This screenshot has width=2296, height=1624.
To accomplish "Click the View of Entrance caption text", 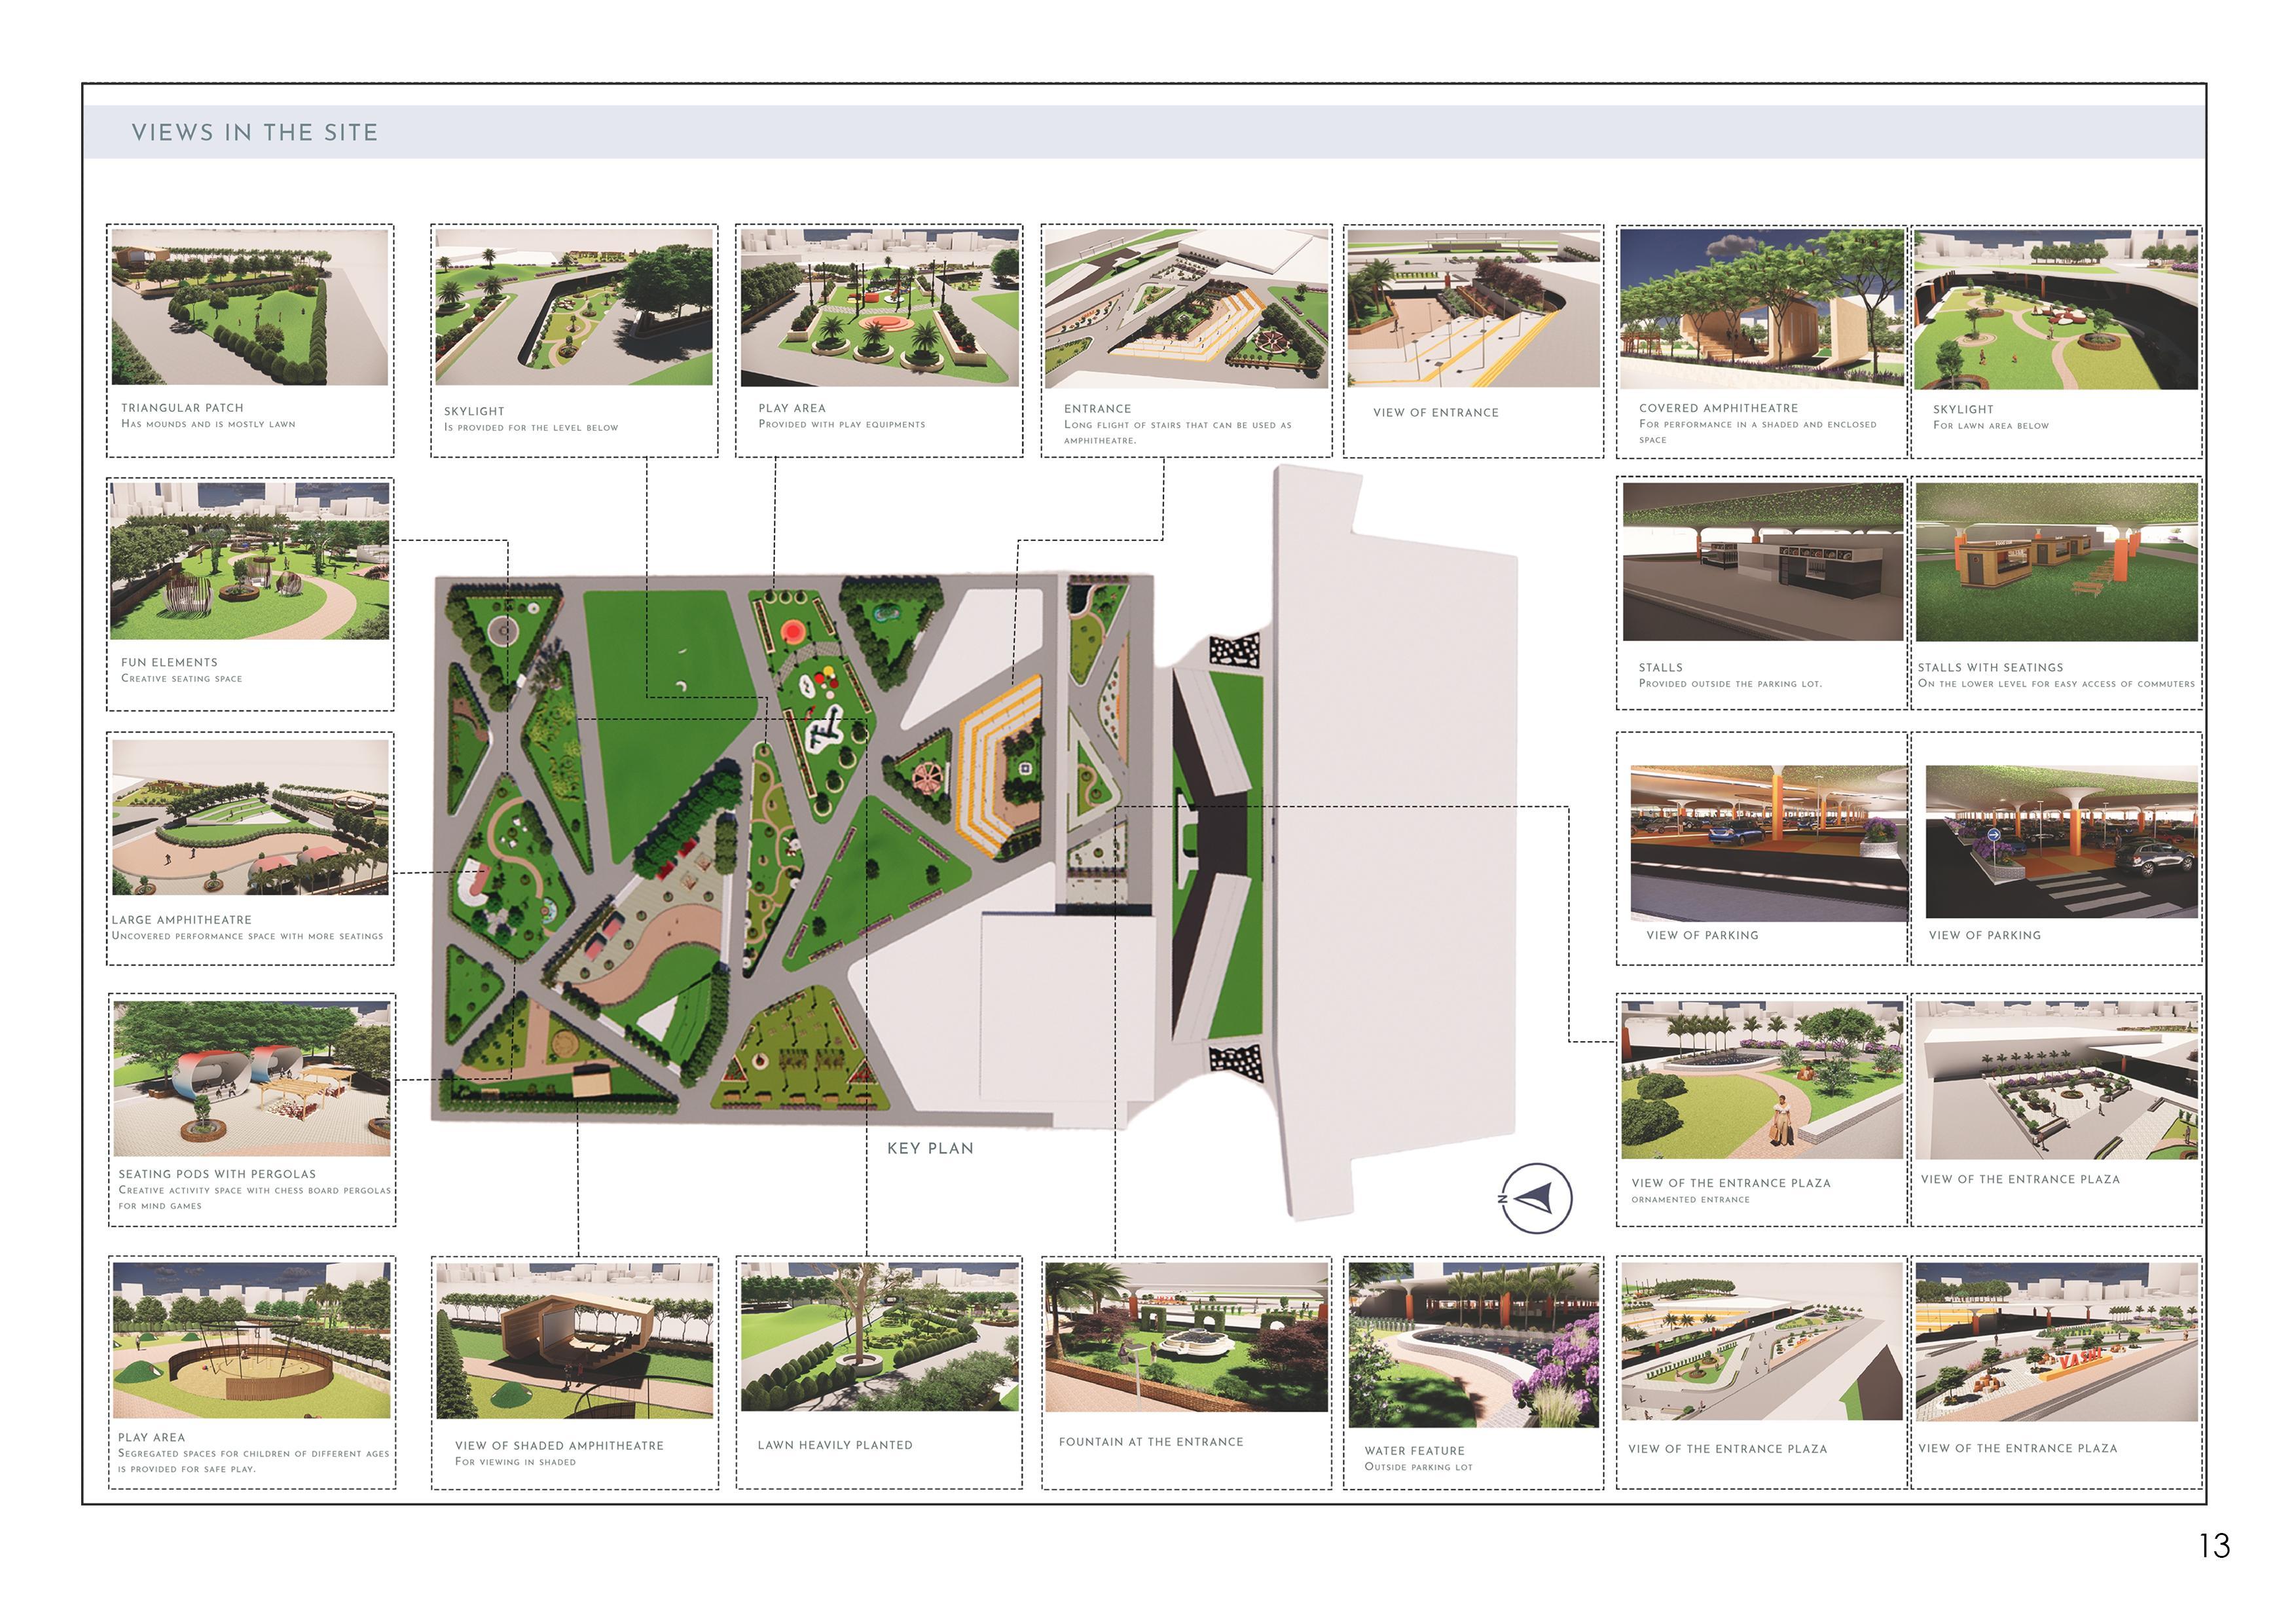I will [1435, 412].
